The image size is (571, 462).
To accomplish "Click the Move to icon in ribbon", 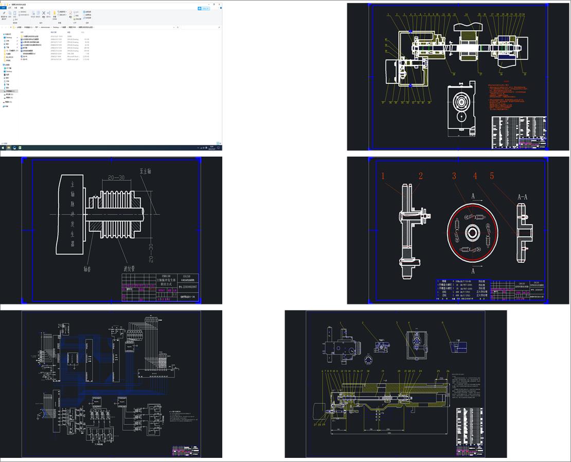I will point(33,13).
